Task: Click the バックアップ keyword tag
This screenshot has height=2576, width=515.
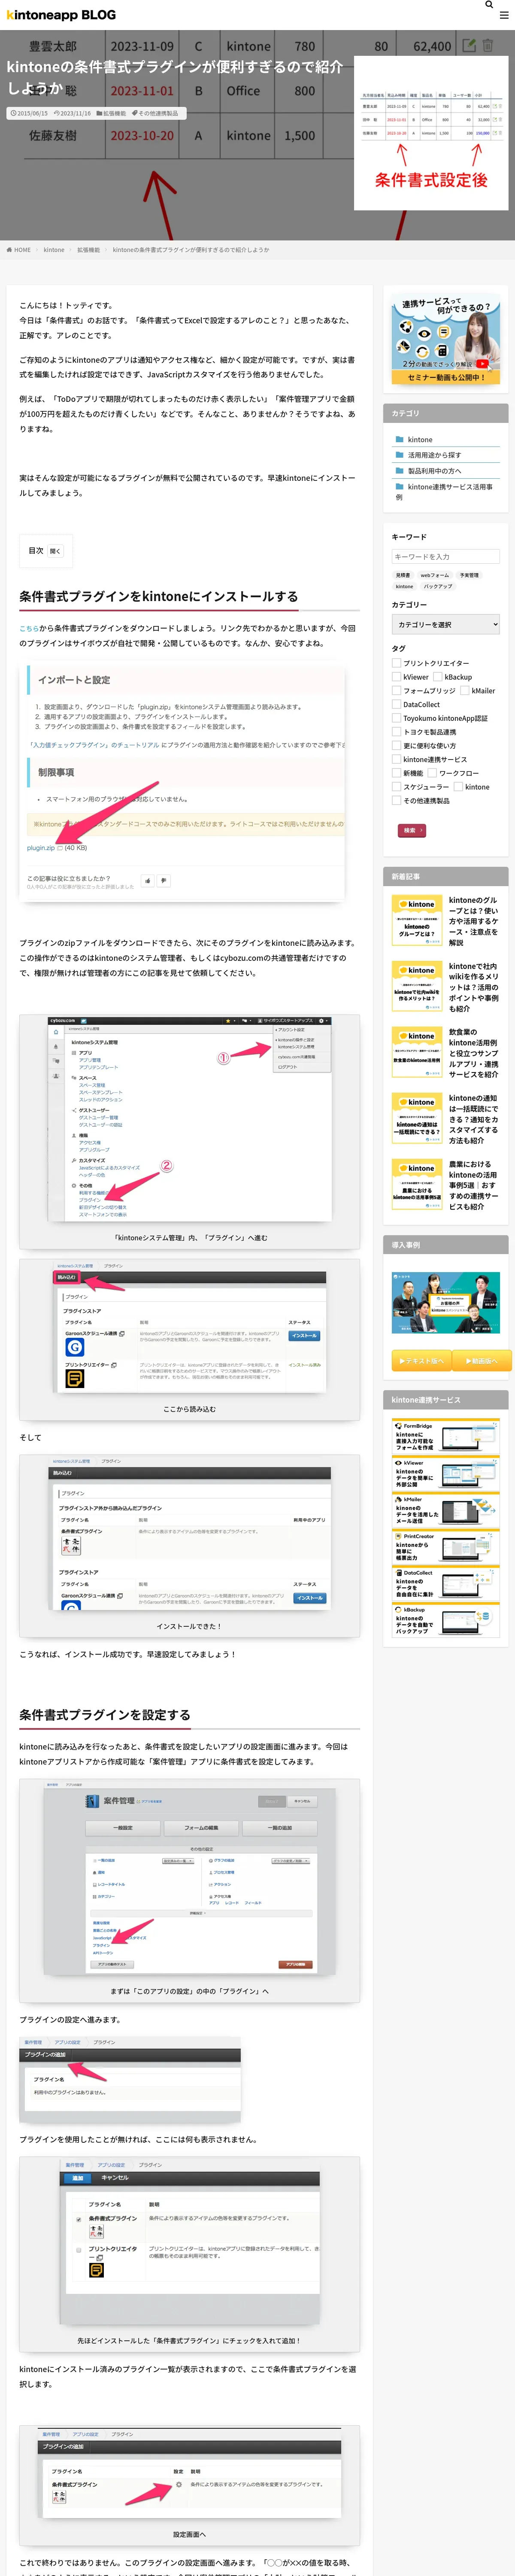Action: click(x=438, y=586)
